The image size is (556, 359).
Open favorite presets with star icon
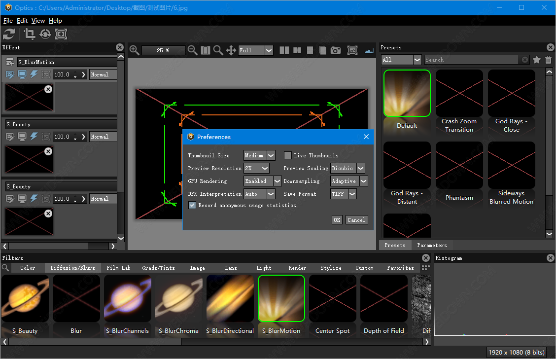[537, 60]
